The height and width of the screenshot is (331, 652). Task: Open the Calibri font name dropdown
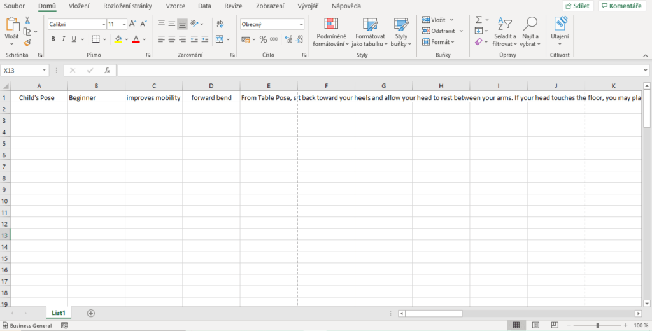[103, 24]
